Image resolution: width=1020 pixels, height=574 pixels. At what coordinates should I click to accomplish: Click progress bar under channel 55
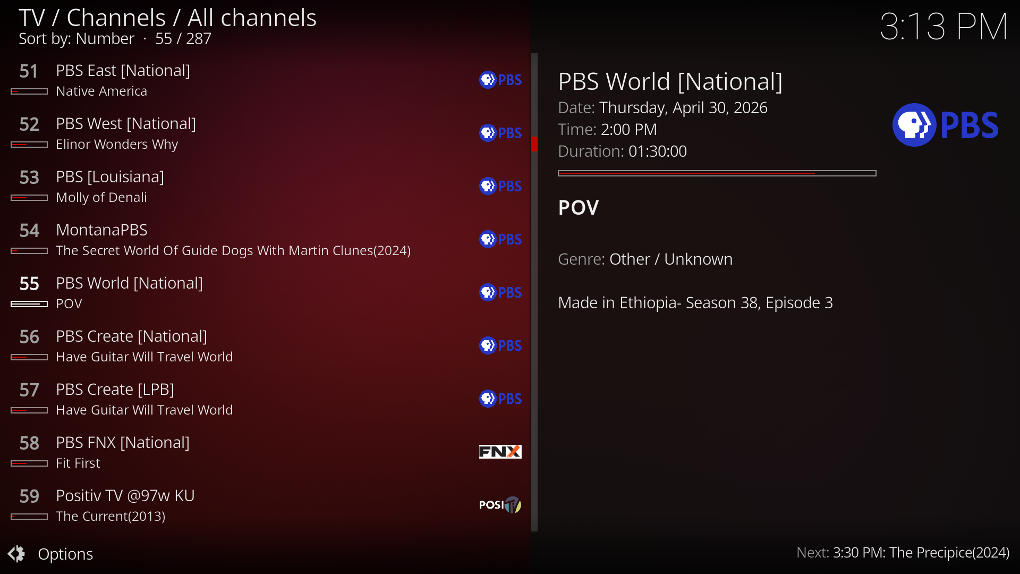(x=29, y=304)
